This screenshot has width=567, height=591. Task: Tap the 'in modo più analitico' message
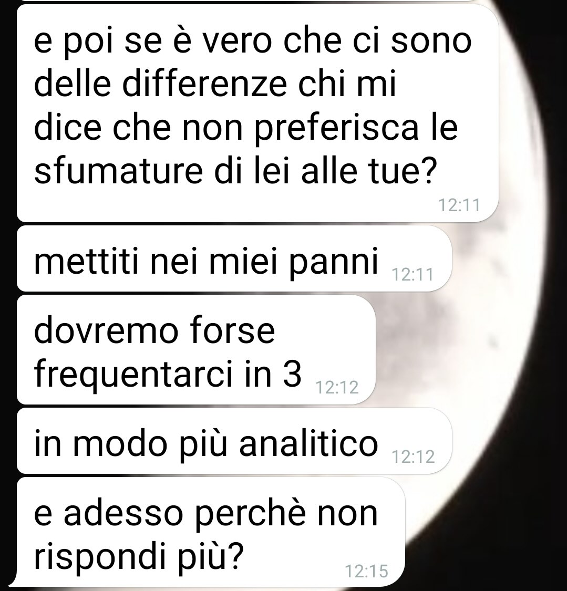click(234, 441)
